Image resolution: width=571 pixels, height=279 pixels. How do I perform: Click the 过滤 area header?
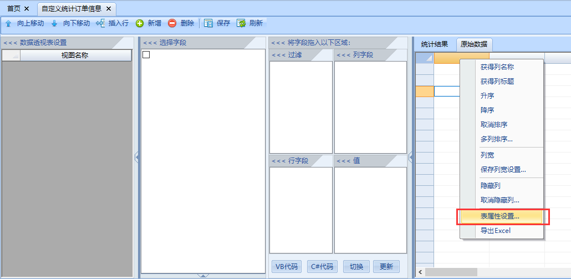point(301,55)
